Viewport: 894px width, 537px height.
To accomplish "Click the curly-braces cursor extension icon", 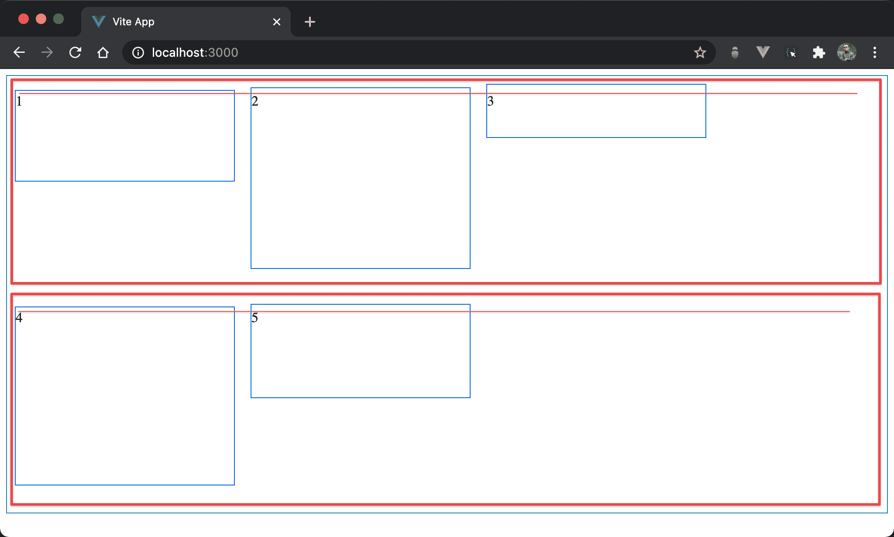I will [791, 53].
